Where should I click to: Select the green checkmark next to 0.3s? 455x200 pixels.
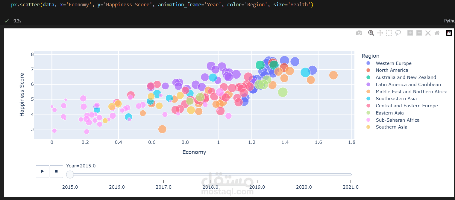pos(7,21)
